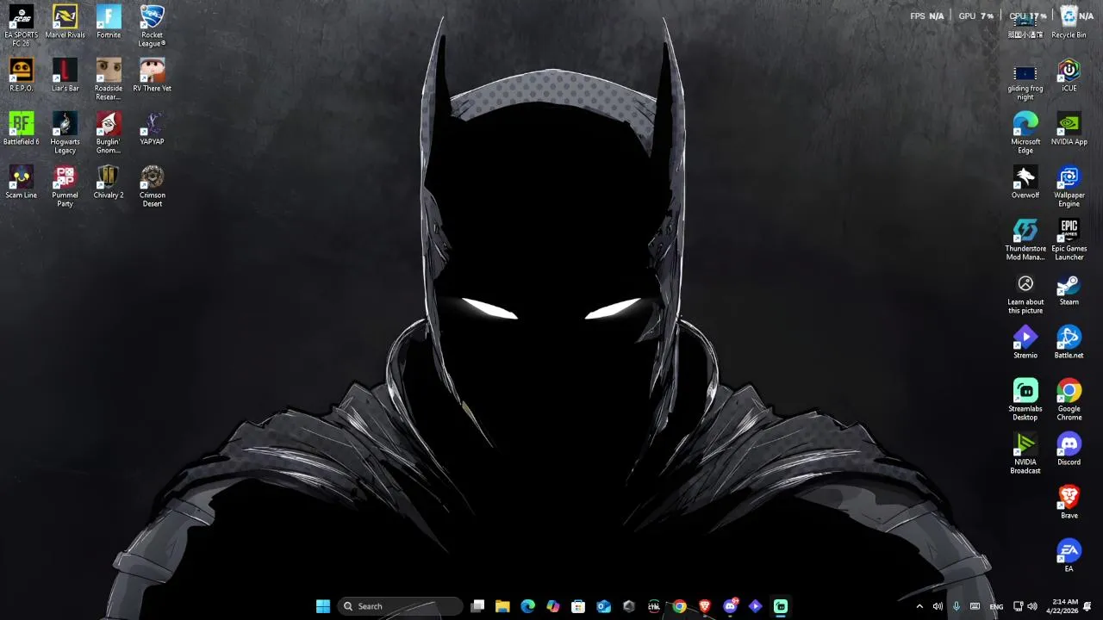Click the NVIDIA App desktop icon
The height and width of the screenshot is (620, 1103).
[x=1069, y=129]
